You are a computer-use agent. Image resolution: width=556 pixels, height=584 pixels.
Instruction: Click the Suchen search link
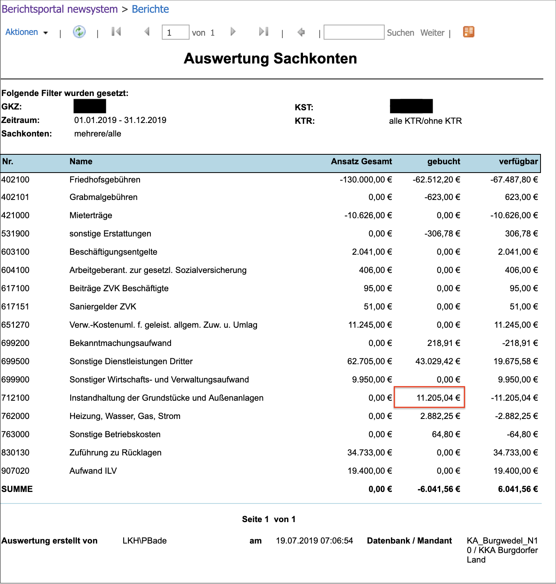pyautogui.click(x=400, y=33)
